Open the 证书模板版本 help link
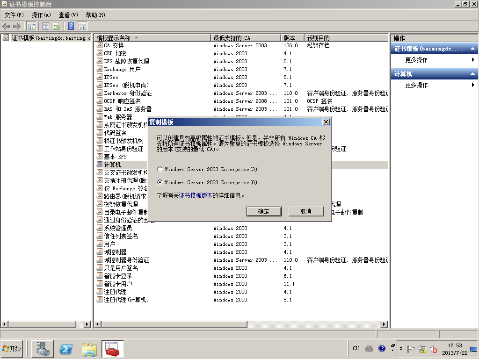 tap(196, 195)
